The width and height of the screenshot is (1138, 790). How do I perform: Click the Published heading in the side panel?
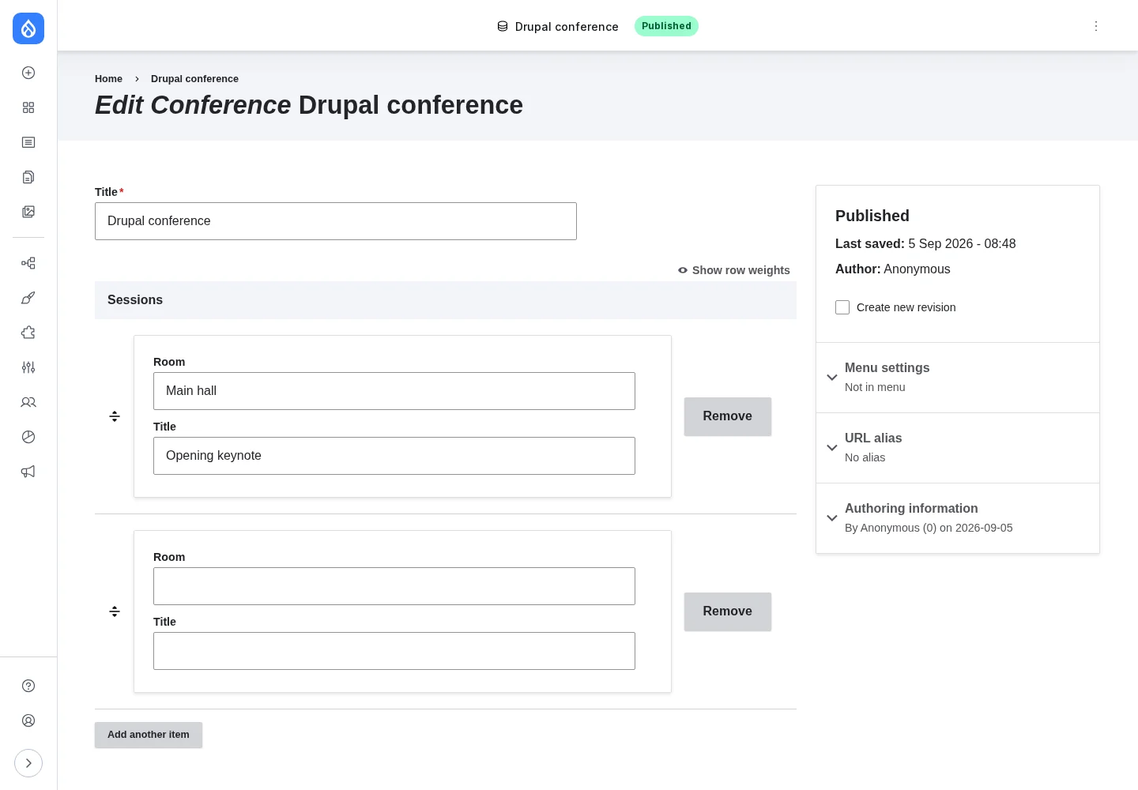(872, 216)
